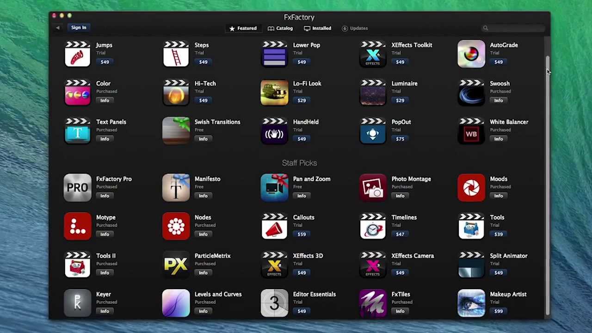592x333 pixels.
Task: Show Info for White Balancer
Action: [499, 139]
